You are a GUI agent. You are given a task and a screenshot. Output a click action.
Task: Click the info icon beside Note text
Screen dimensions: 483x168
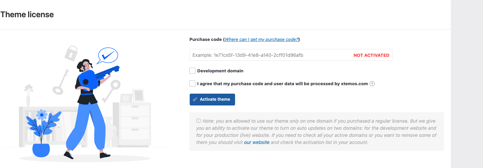pos(198,121)
